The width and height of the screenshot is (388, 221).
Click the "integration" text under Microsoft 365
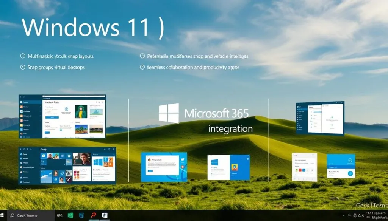(230, 129)
